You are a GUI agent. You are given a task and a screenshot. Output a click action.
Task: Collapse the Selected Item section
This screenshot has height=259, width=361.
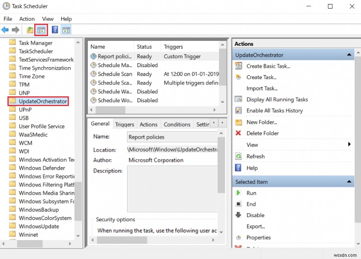pos(349,182)
